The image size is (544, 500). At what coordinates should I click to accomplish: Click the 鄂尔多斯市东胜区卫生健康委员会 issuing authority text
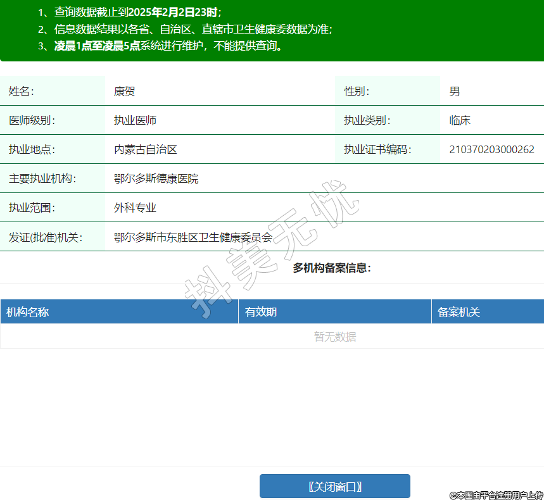pos(193,237)
